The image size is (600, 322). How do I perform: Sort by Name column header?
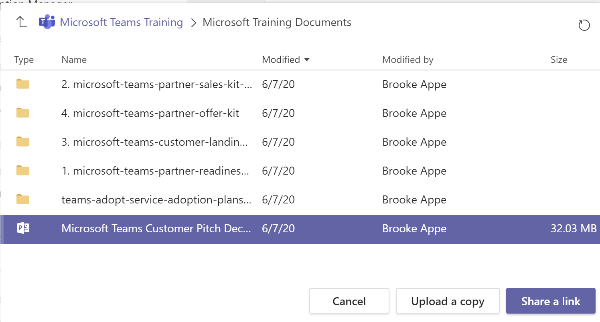[74, 60]
